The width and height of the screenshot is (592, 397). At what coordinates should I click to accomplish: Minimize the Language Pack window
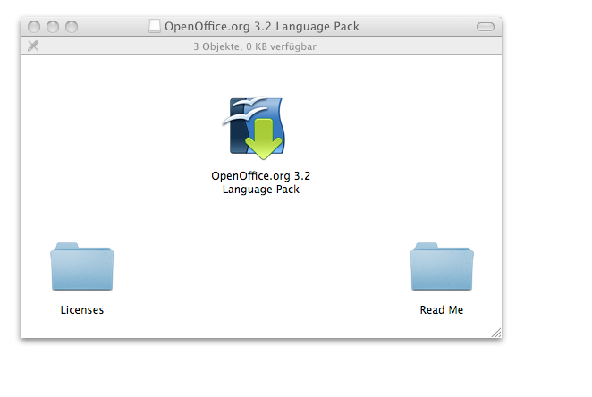click(x=53, y=27)
